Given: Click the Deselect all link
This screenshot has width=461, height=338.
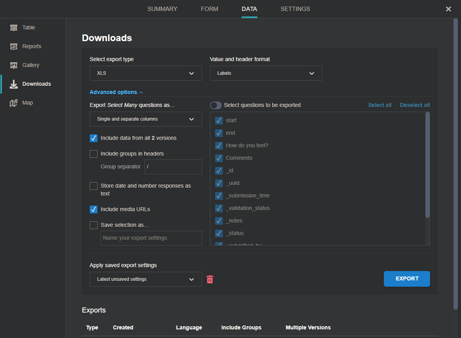Looking at the screenshot, I should 415,105.
